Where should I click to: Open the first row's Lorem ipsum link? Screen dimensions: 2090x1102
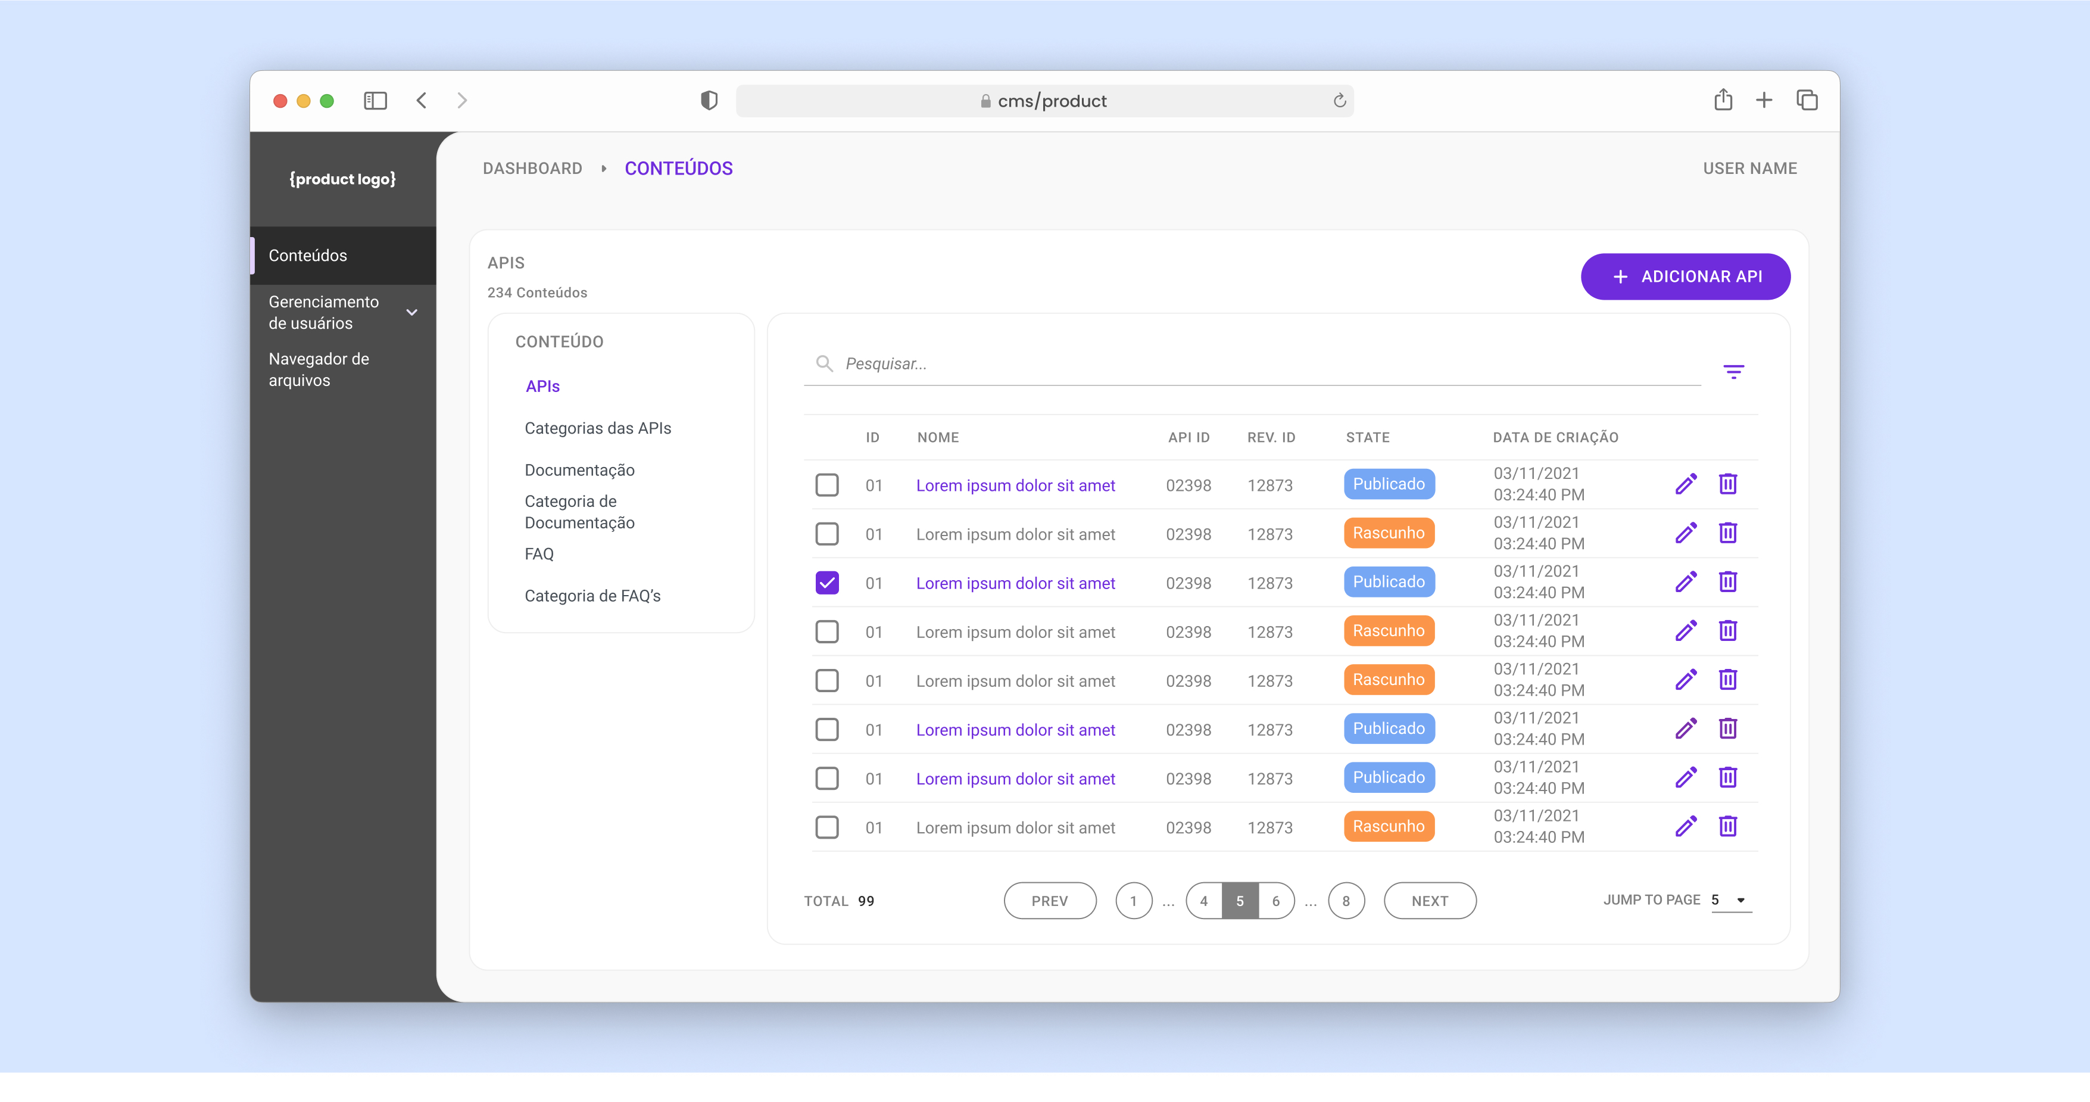1015,485
